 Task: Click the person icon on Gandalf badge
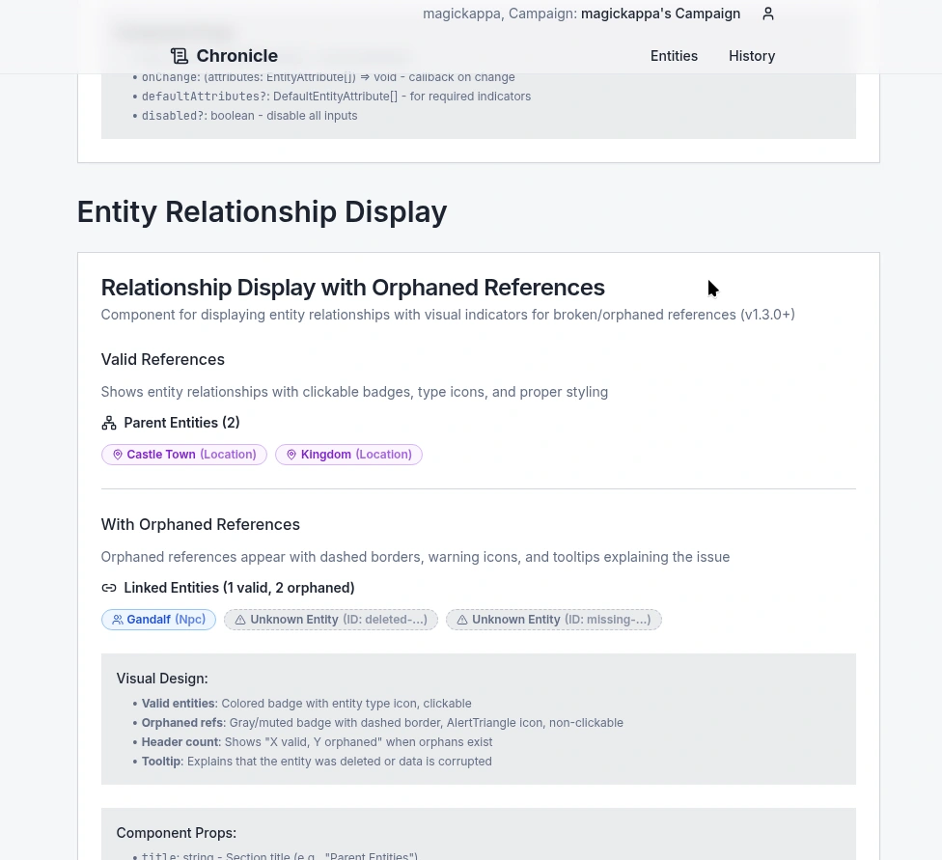point(118,620)
